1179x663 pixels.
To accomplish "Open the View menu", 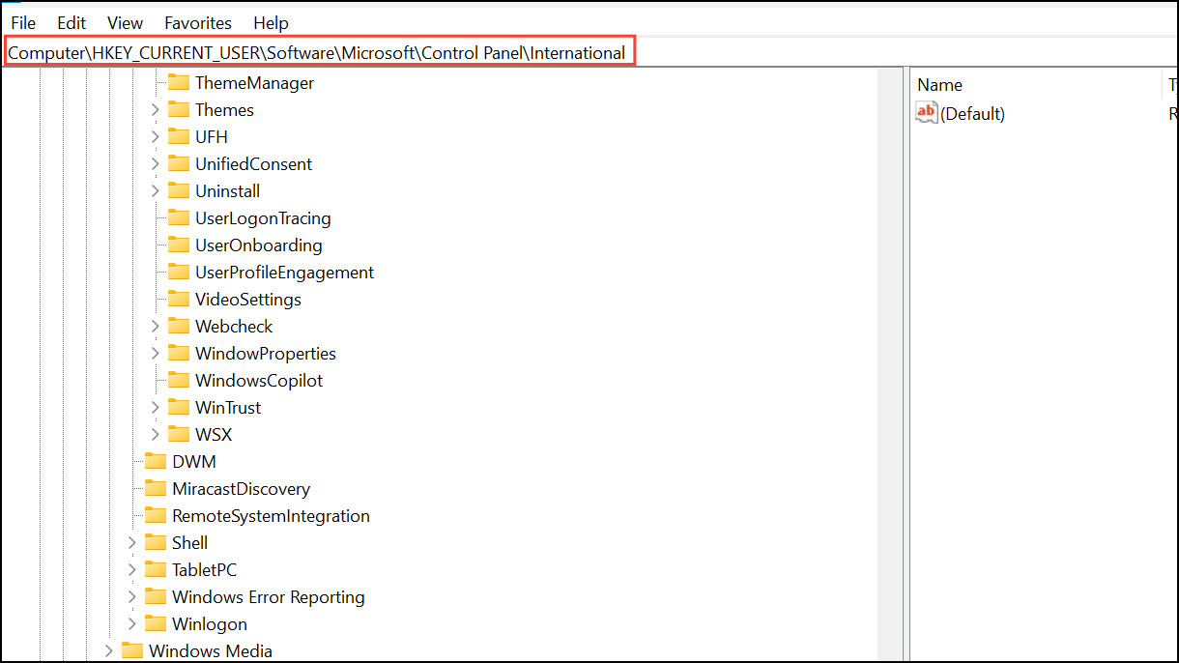I will [x=125, y=22].
